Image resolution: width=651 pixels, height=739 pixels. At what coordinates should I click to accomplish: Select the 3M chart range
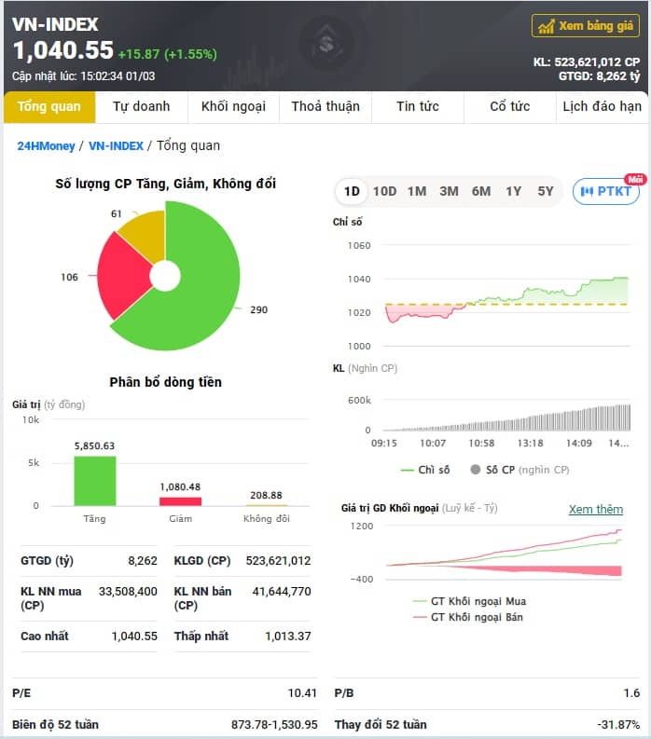(x=450, y=191)
